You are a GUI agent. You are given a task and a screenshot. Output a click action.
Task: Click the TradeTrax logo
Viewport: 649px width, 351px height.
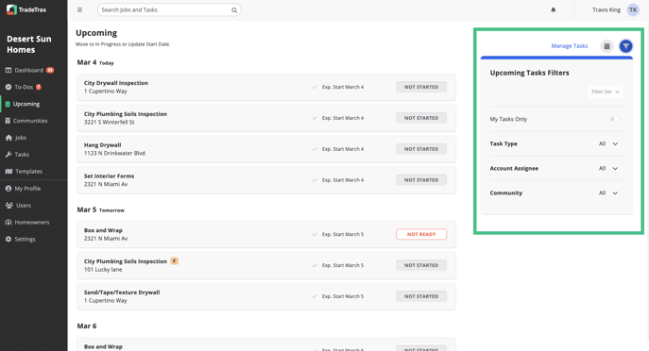point(26,9)
